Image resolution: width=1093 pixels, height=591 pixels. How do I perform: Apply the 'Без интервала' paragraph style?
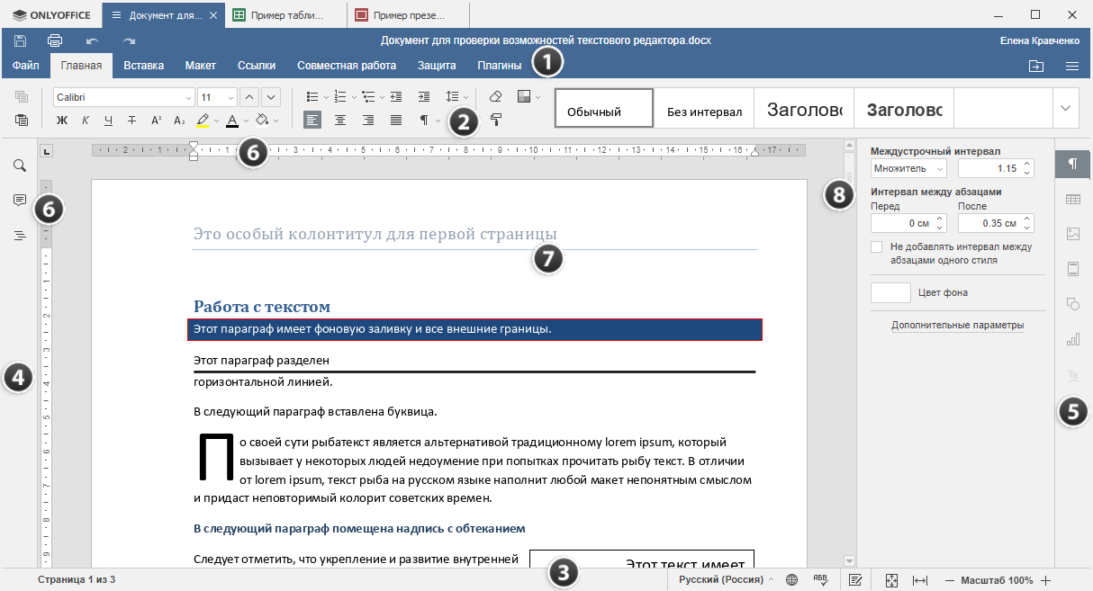704,112
